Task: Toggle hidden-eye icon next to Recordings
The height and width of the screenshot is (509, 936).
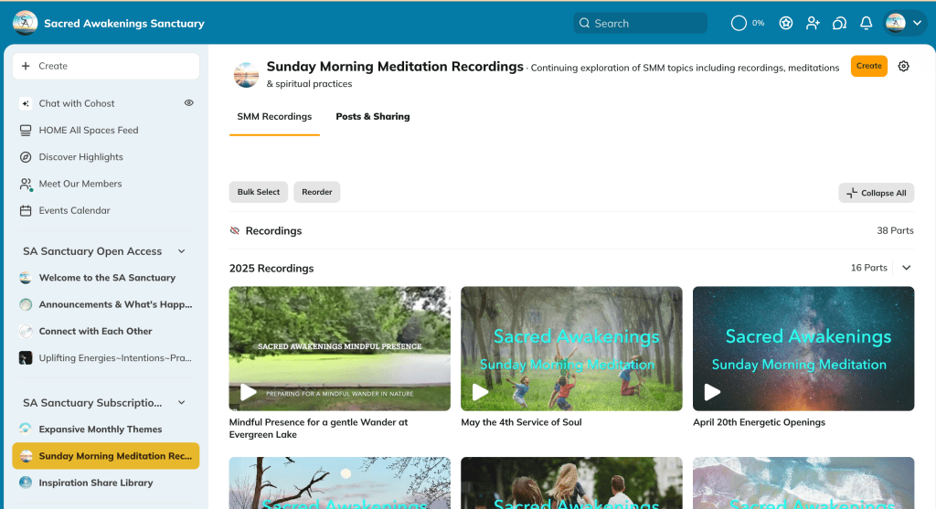Action: coord(235,231)
